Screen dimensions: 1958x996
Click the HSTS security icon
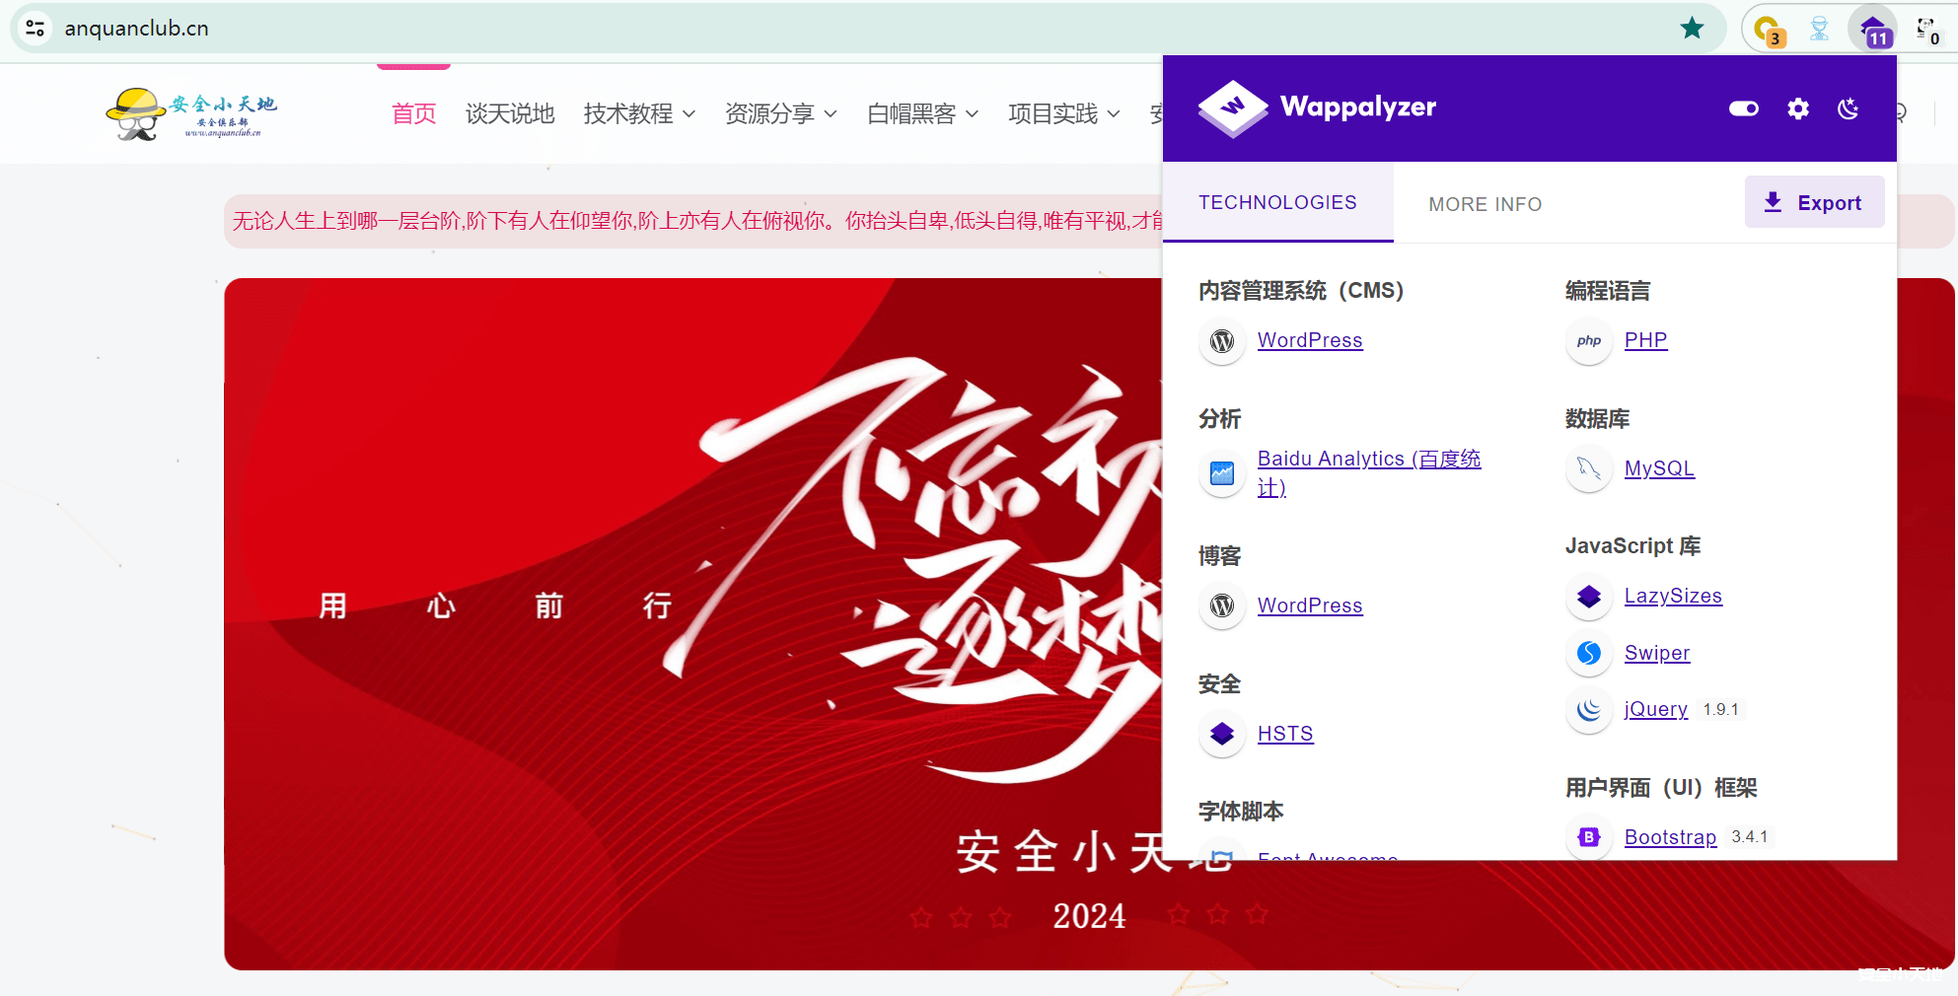click(1222, 734)
